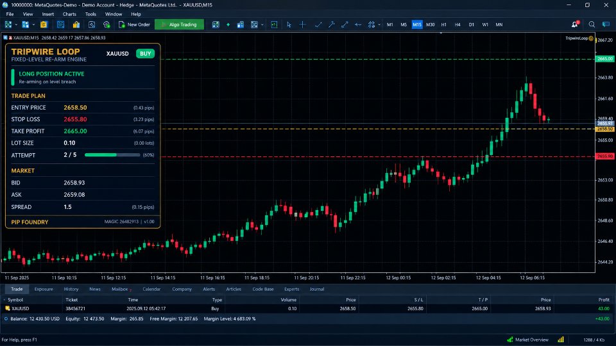Switch to the Exposure tab
This screenshot has width=616, height=346.
[x=44, y=289]
